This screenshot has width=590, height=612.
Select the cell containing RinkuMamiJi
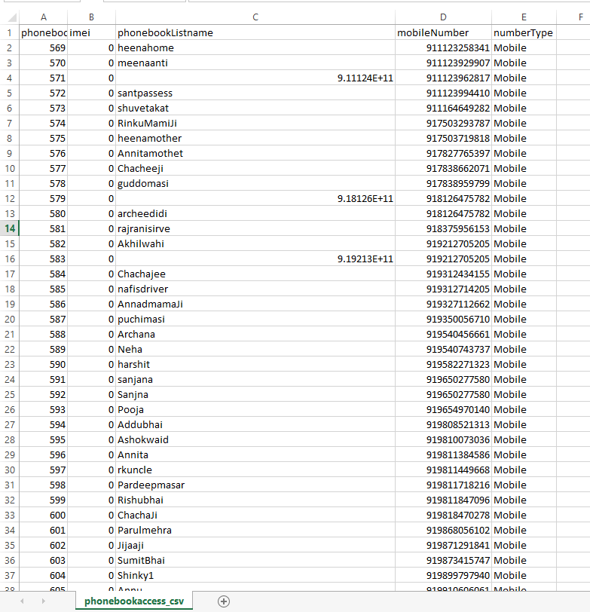coord(255,123)
